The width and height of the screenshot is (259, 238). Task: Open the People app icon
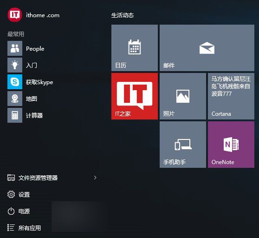click(x=15, y=48)
